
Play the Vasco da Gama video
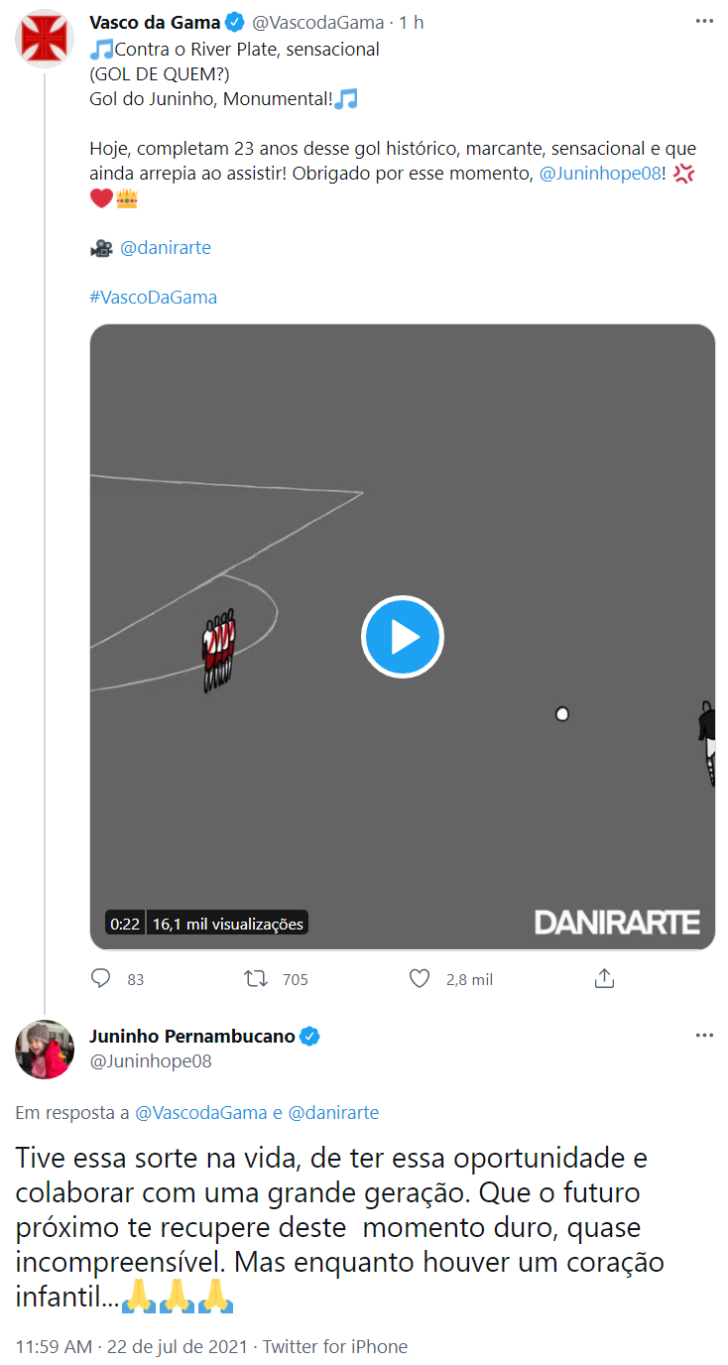coord(402,637)
